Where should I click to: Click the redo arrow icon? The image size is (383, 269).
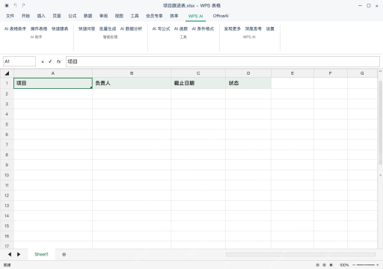coord(23,5)
